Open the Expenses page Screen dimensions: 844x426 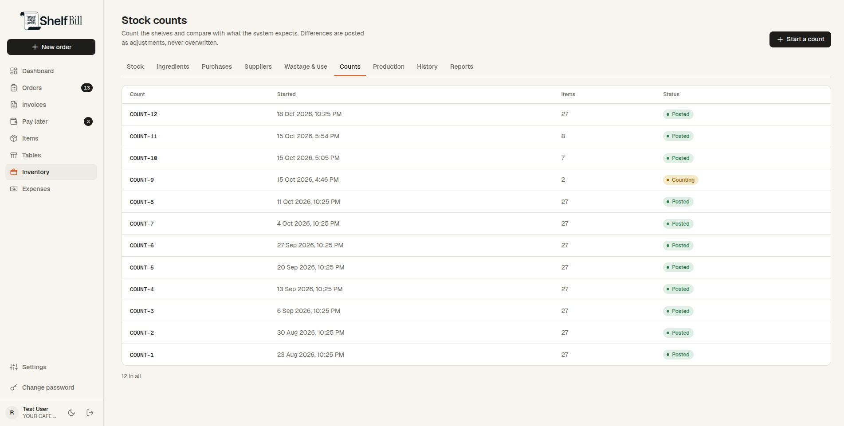tap(51, 189)
